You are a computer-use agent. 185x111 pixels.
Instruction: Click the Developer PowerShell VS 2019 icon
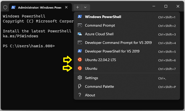(80, 51)
